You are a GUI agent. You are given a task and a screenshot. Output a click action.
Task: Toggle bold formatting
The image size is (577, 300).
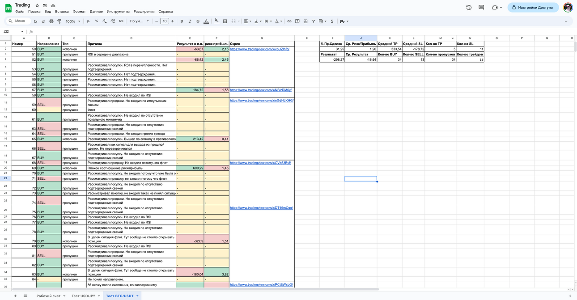click(x=182, y=21)
